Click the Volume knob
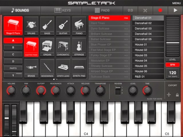The width and height of the screenshot is (183, 137). click(11, 90)
